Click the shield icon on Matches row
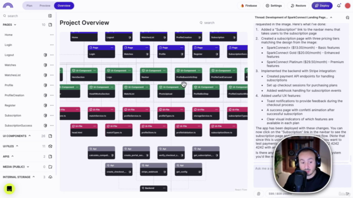This screenshot has height=198, width=353. pos(45,65)
